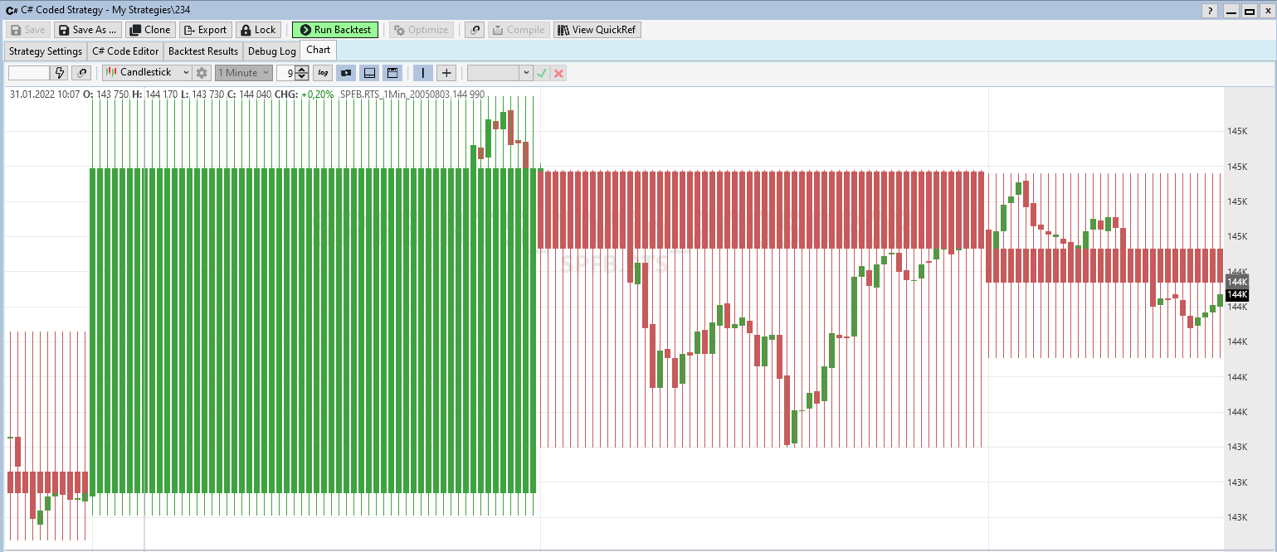Increase bar width with the up stepper arrow
This screenshot has height=552, width=1277.
tap(302, 70)
